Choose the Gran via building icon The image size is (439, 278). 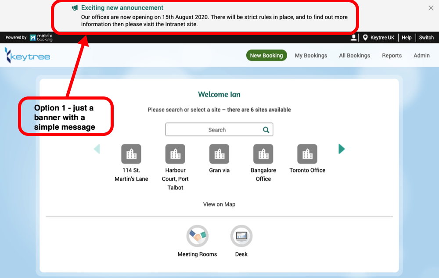point(219,154)
